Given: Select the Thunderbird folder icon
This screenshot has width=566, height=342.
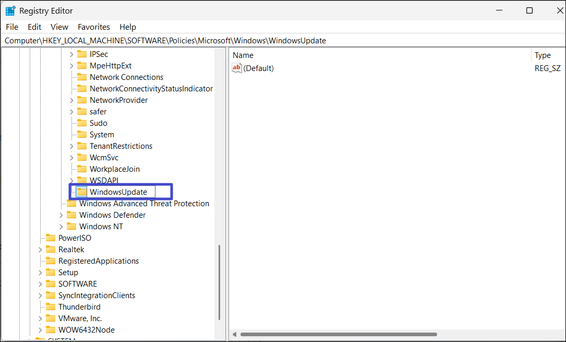Looking at the screenshot, I should tap(51, 307).
